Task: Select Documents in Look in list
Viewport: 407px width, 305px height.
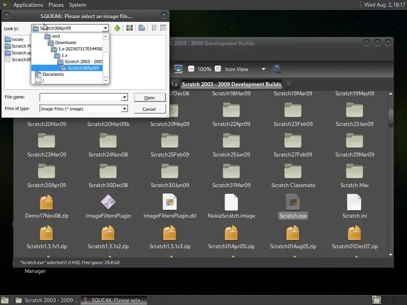Action: tap(67, 74)
